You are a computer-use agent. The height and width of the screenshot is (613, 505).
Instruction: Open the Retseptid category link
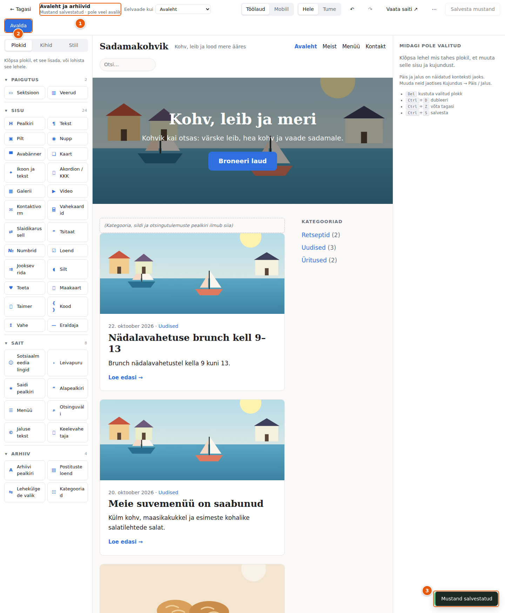(316, 235)
